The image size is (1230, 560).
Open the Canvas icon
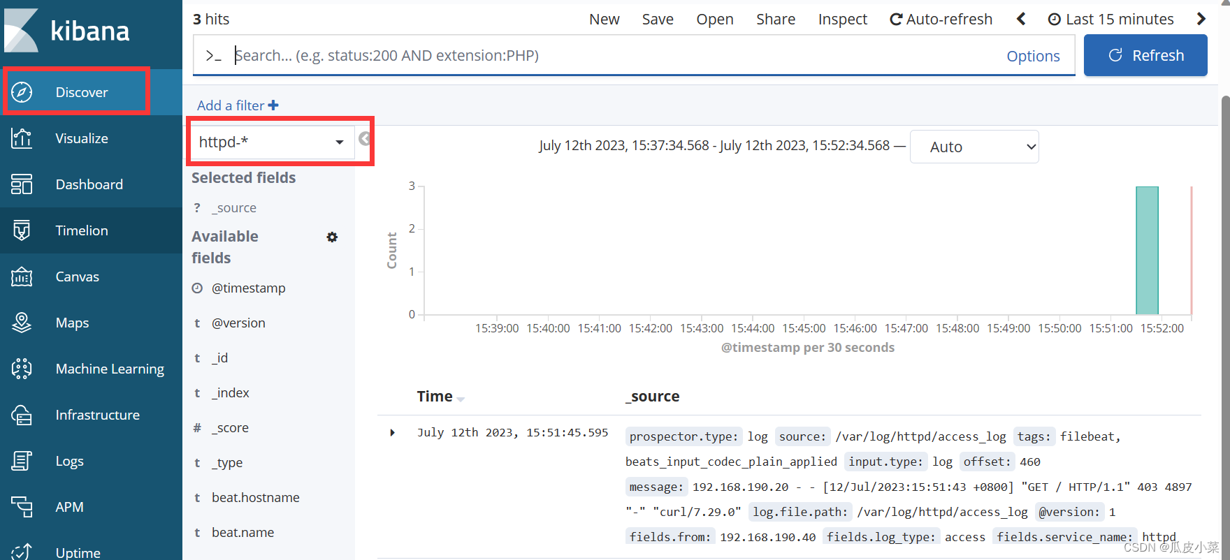coord(22,277)
